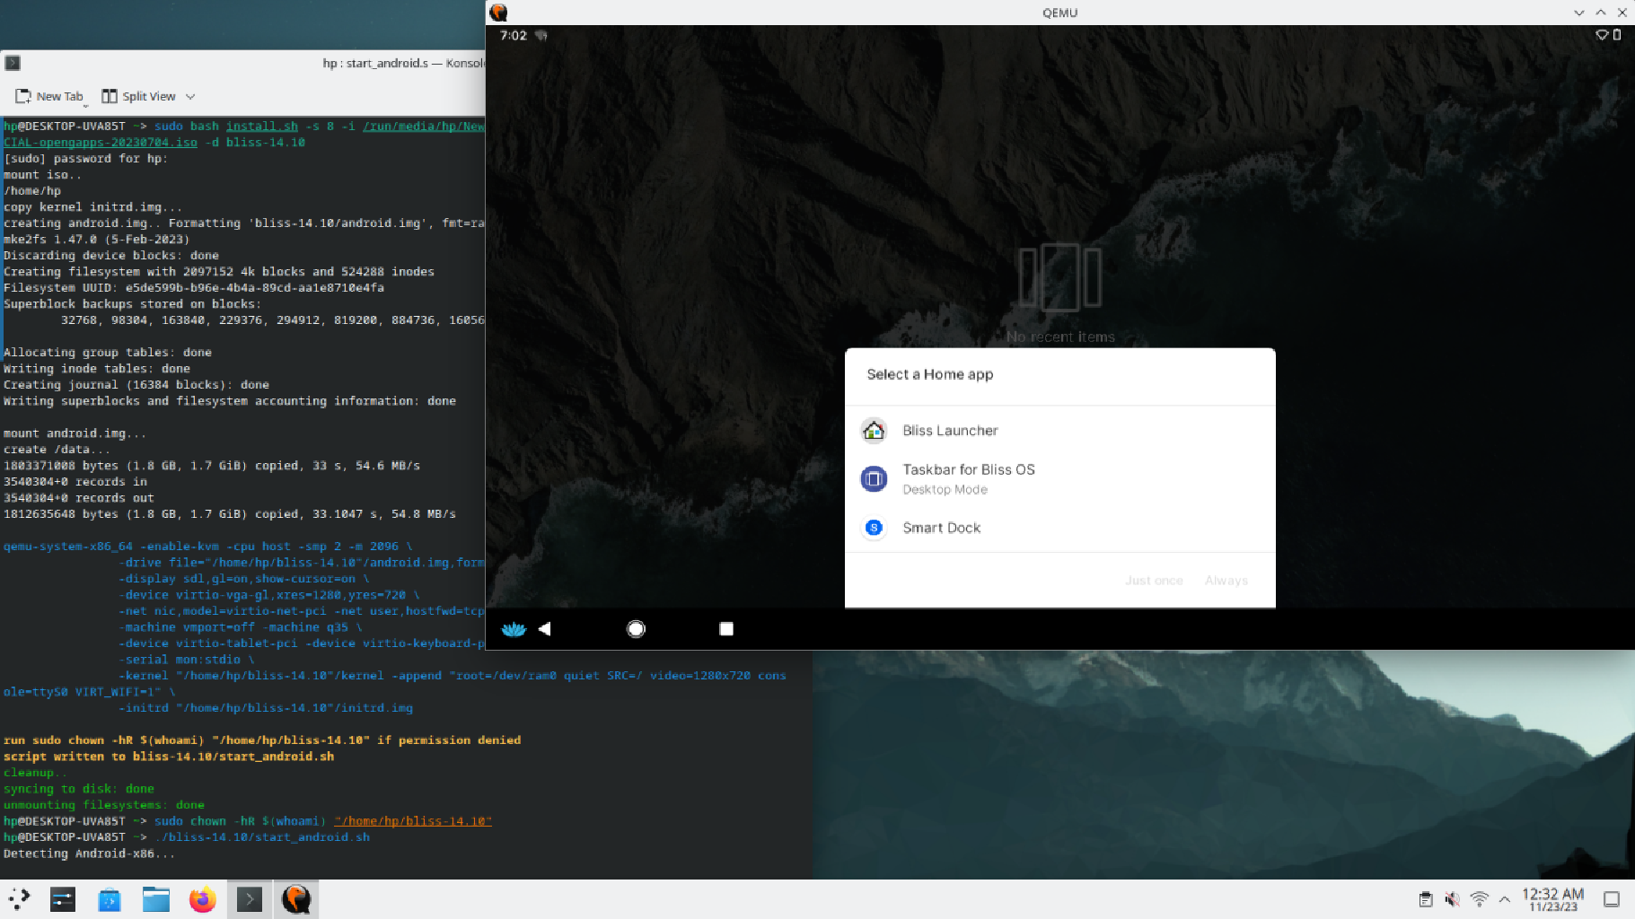Close the QEMU window
The width and height of the screenshot is (1635, 919).
pos(1622,13)
